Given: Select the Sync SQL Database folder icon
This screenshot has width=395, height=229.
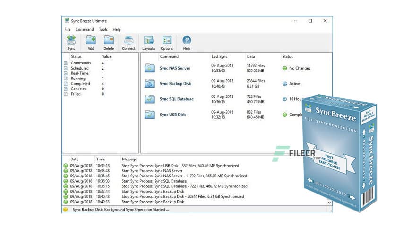Looking at the screenshot, I should [x=149, y=99].
